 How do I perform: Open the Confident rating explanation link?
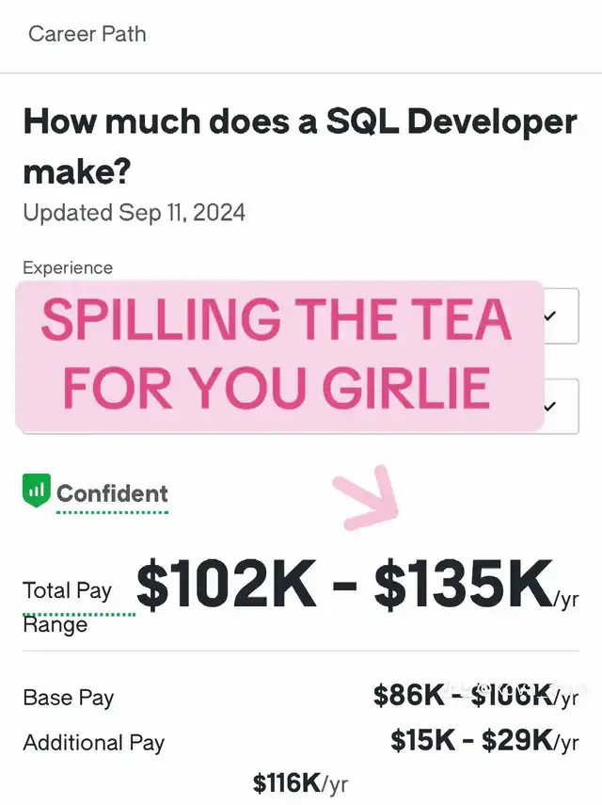112,493
